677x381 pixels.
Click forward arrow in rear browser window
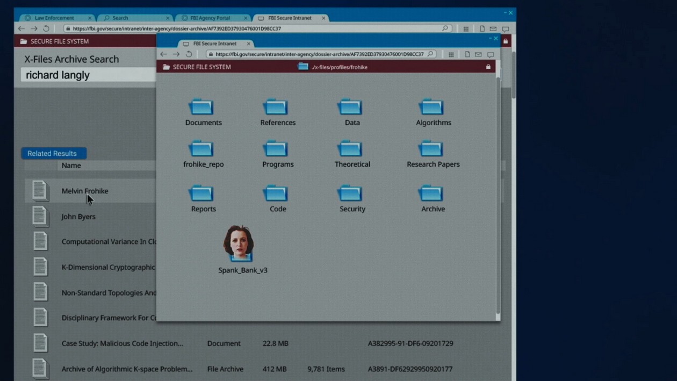[x=34, y=28]
